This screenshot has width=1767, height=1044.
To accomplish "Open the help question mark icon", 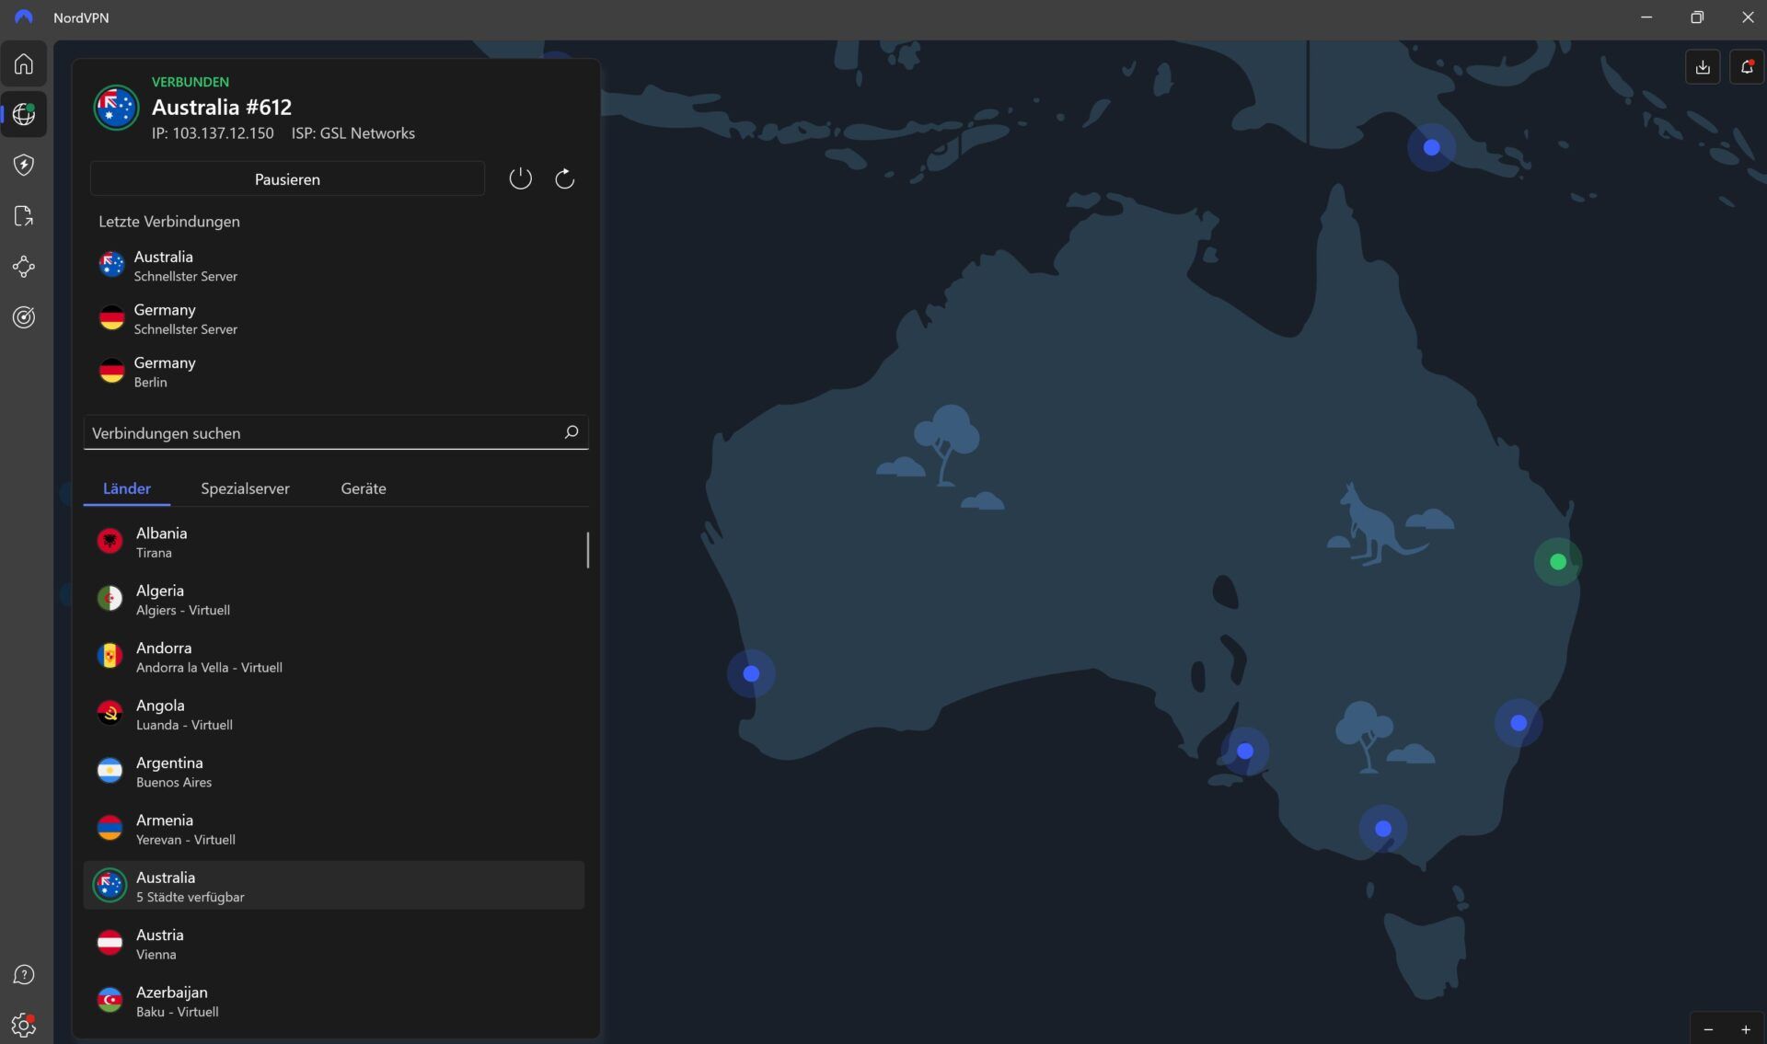I will 24,975.
